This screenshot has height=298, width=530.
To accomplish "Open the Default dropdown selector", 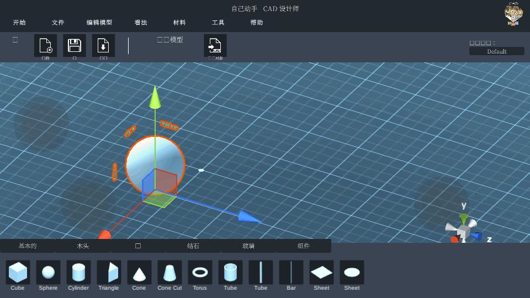I will coord(496,51).
